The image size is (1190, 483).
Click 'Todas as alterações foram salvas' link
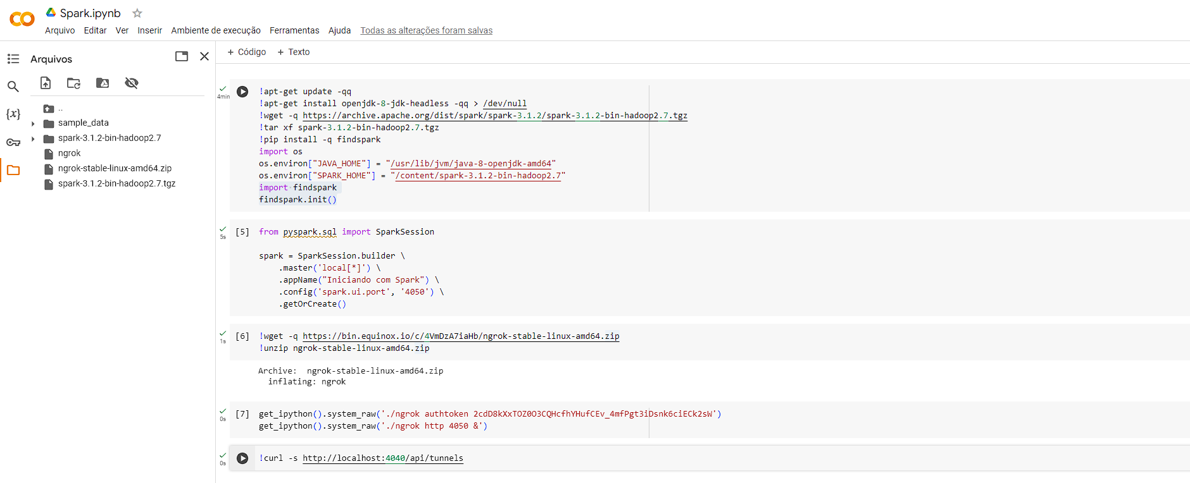coord(427,30)
